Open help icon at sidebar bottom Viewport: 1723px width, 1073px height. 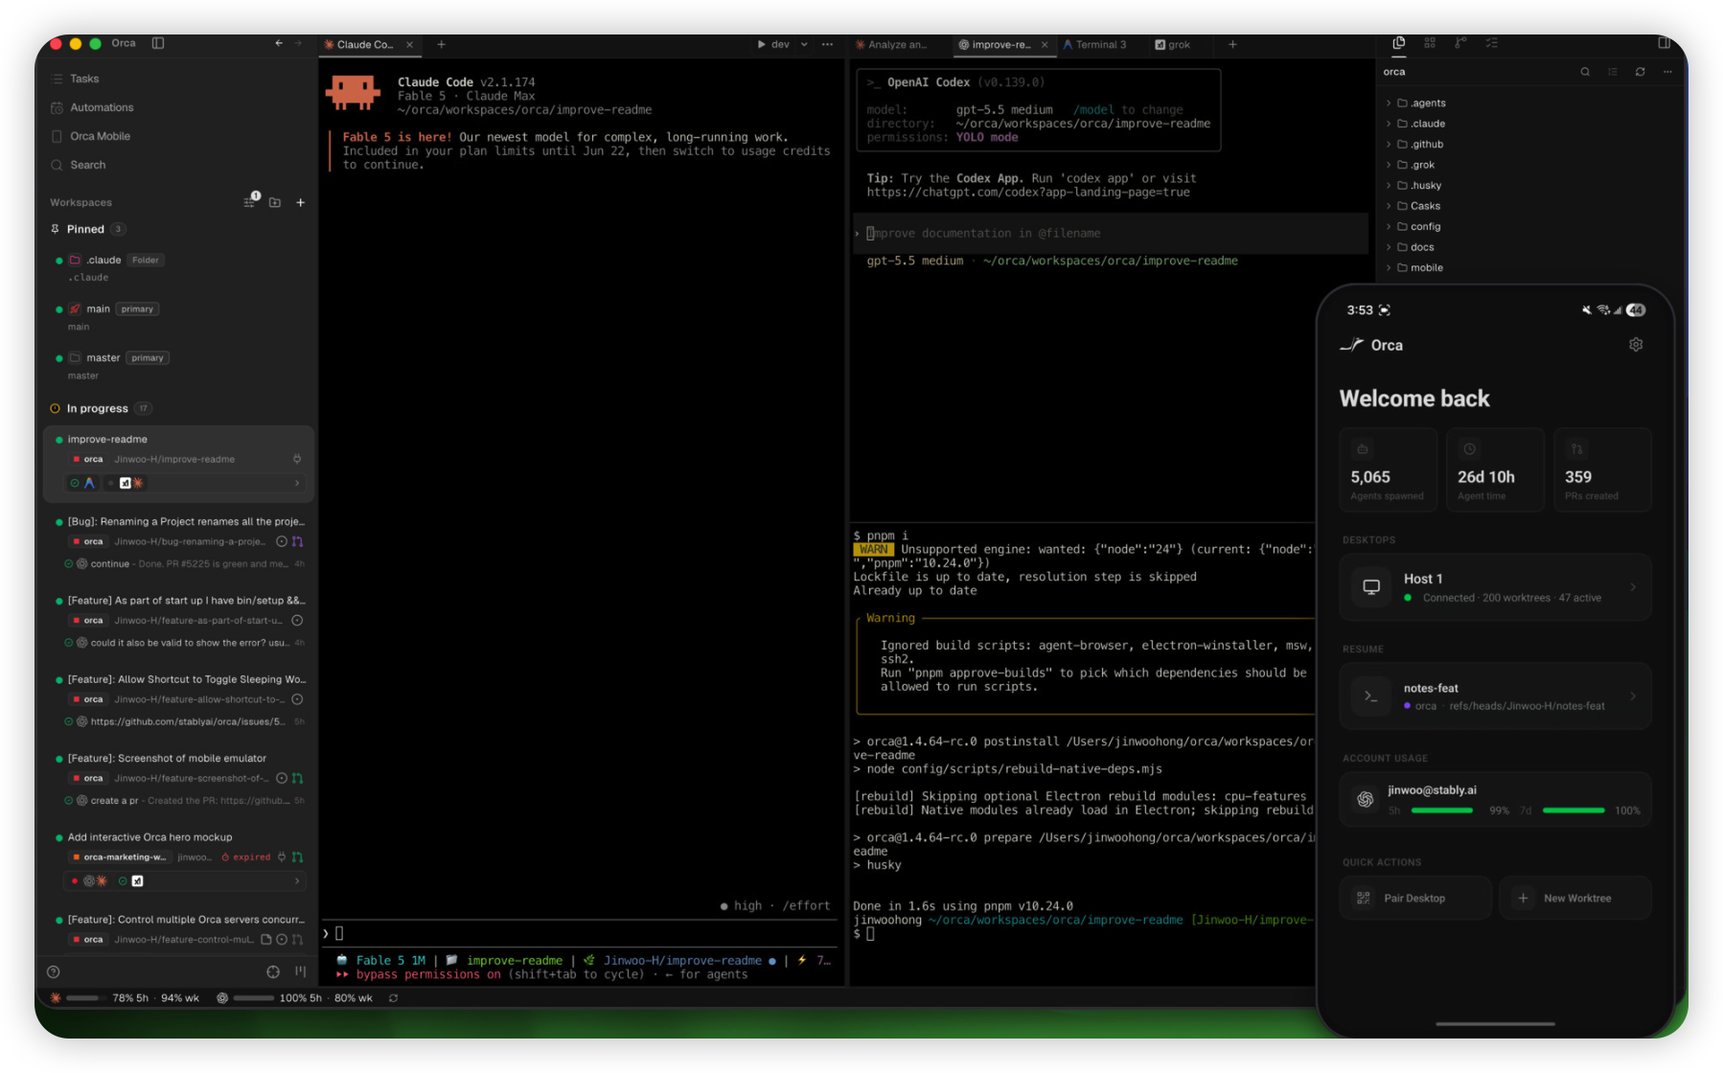[54, 971]
